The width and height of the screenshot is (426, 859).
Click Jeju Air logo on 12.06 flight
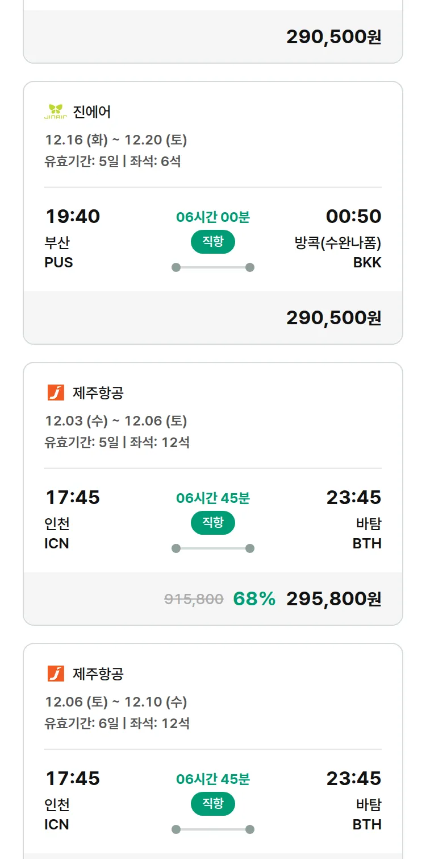click(56, 674)
